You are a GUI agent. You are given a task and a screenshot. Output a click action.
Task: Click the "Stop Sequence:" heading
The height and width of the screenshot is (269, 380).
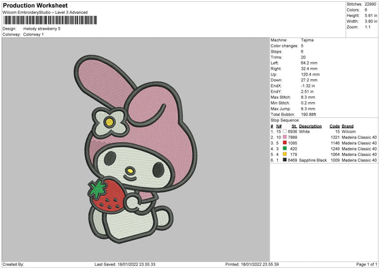click(x=285, y=121)
